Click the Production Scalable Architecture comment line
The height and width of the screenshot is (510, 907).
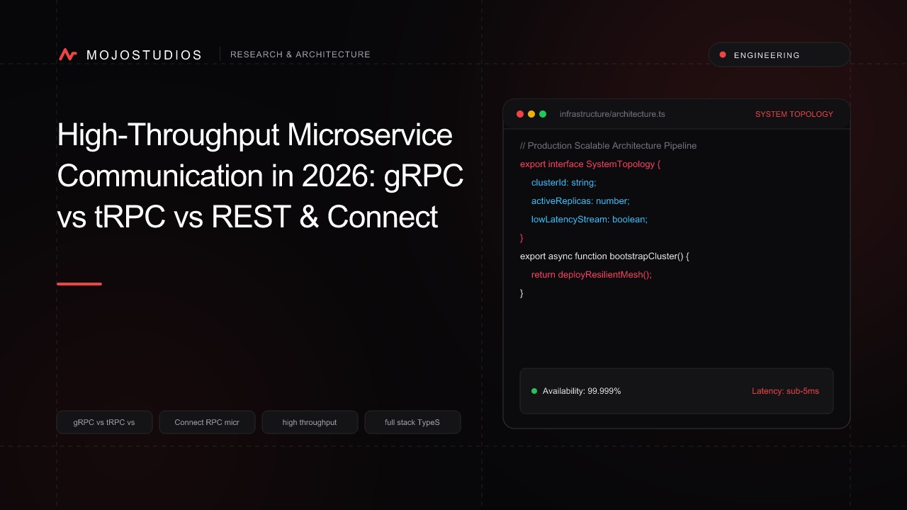click(x=608, y=146)
